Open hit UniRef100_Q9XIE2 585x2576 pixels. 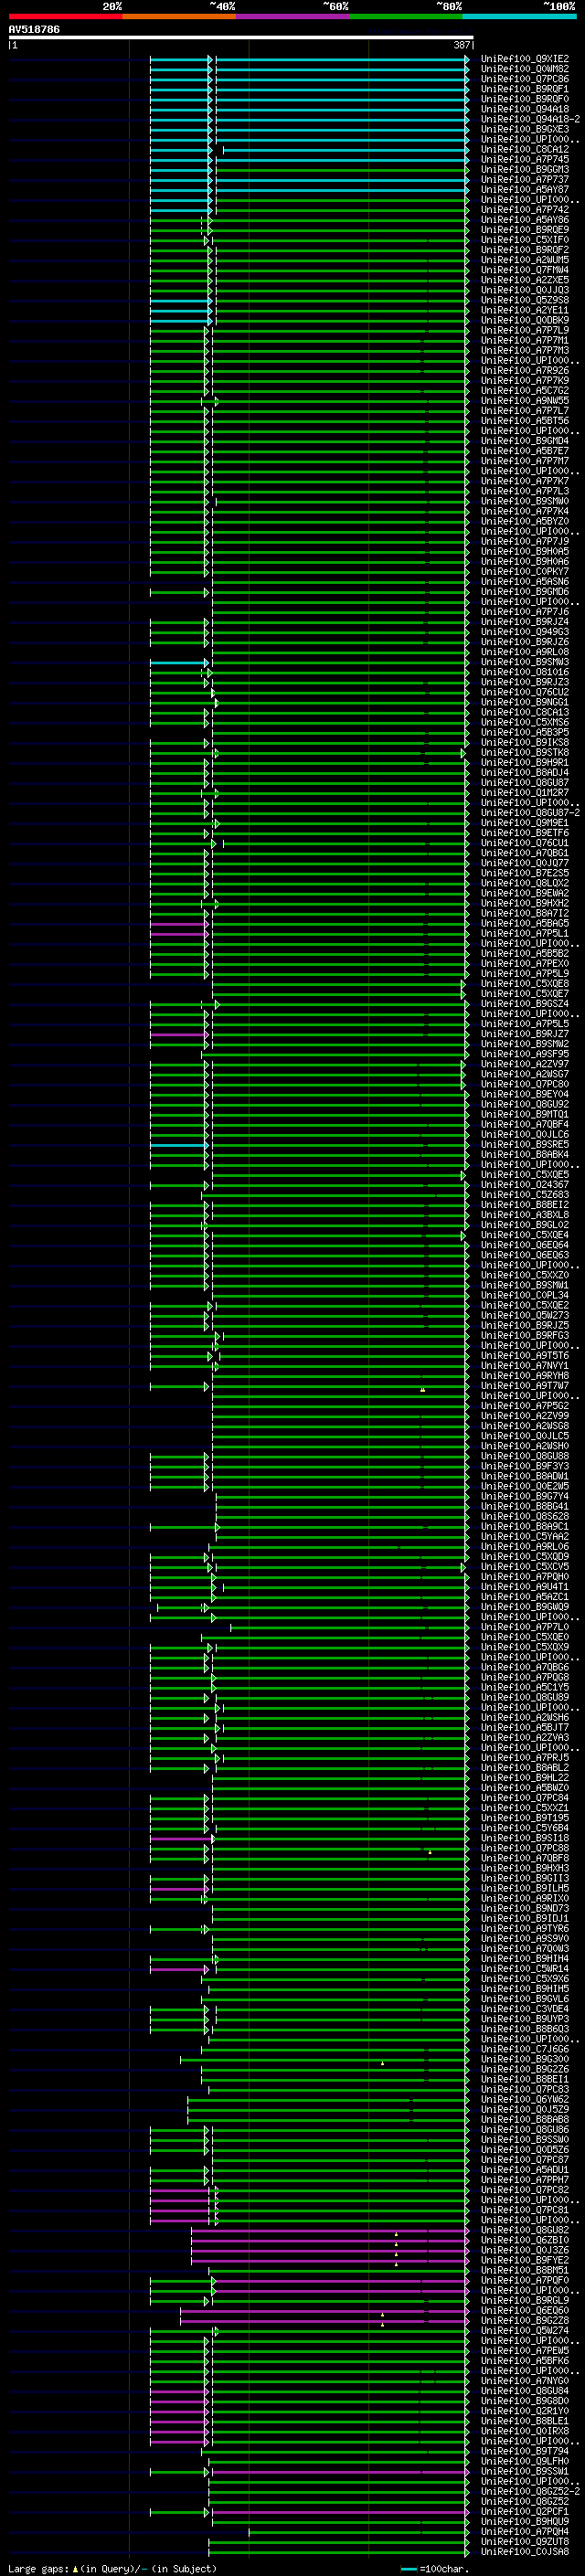tap(524, 59)
